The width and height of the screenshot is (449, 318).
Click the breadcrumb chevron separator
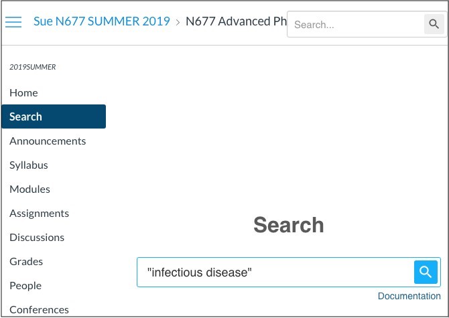pyautogui.click(x=178, y=22)
